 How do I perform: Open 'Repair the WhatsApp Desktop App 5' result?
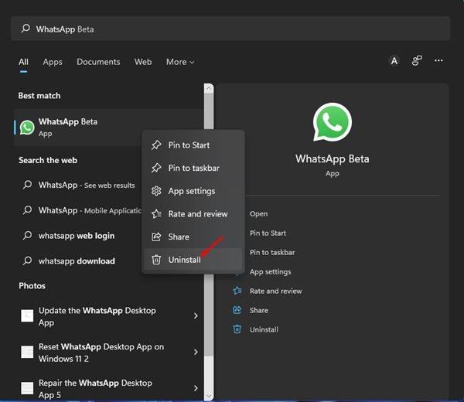point(95,388)
